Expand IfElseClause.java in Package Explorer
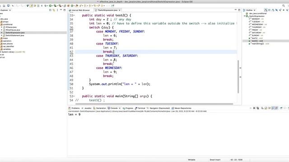Viewport: 289px width, 162px height. [x=2, y=30]
